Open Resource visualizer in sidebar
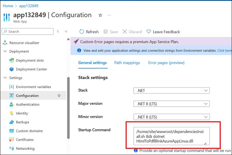Image resolution: width=232 pixels, height=155 pixels. click(24, 43)
